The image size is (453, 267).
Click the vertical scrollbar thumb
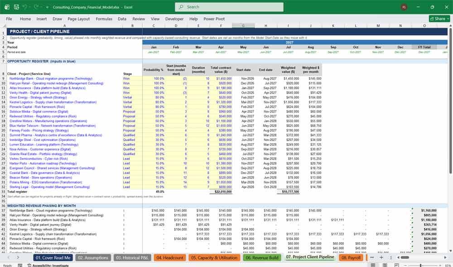pos(450,101)
